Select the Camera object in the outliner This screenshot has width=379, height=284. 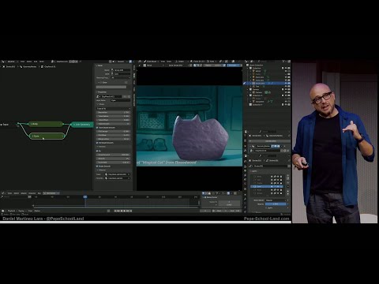pos(258,92)
